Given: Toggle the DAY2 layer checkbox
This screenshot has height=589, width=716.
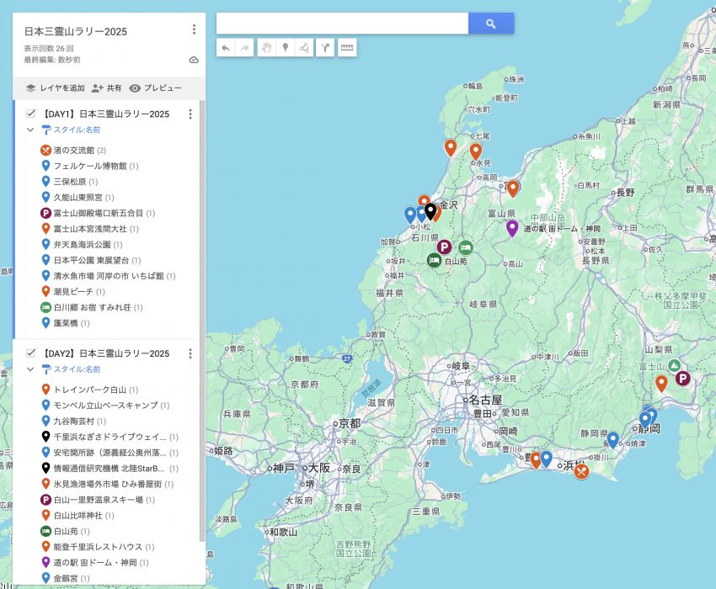Looking at the screenshot, I should pos(31,353).
